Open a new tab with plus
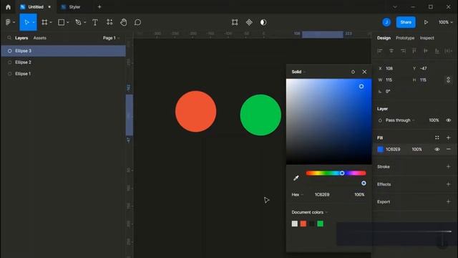The height and width of the screenshot is (258, 458). tap(99, 6)
